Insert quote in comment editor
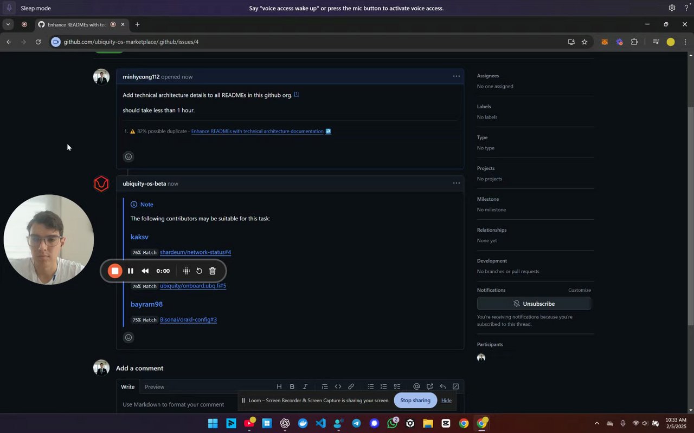The image size is (694, 433). (x=325, y=386)
